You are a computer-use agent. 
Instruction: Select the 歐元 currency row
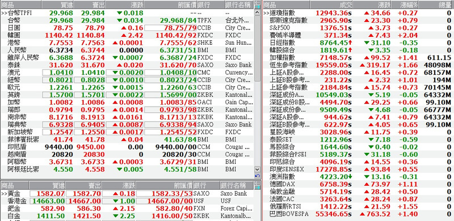[127, 87]
